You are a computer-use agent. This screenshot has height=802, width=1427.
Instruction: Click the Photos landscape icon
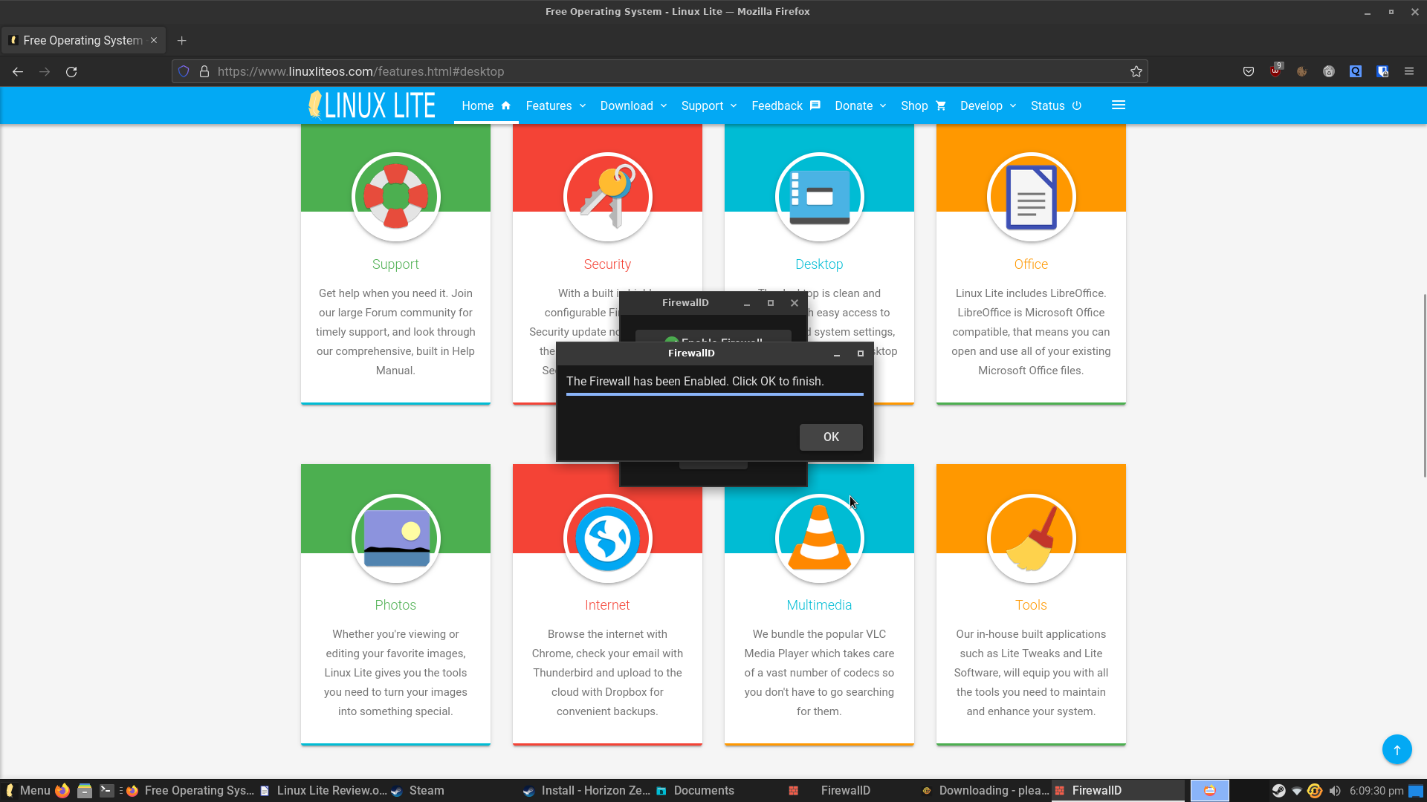pos(396,538)
